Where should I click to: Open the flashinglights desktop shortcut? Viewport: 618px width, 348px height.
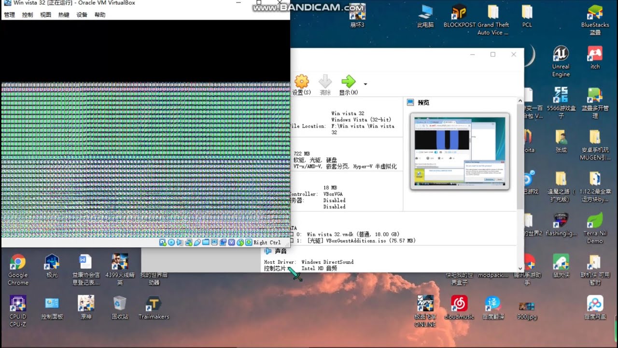(561, 224)
